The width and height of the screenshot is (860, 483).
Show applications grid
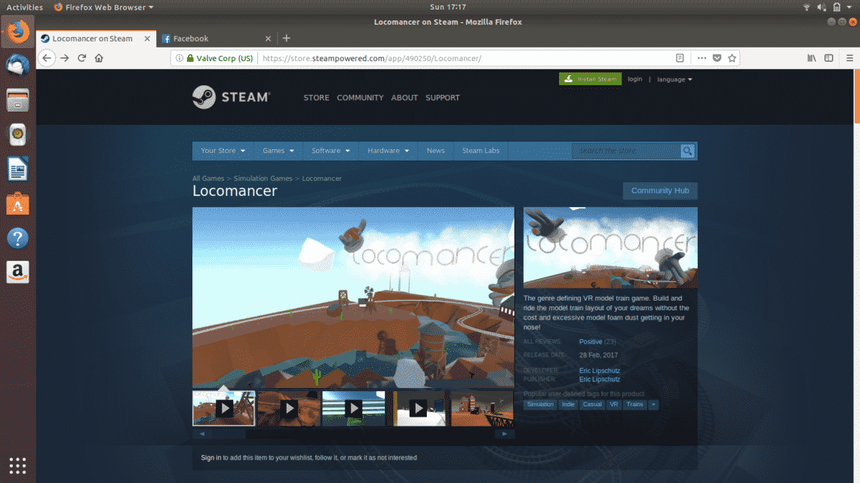(x=17, y=466)
